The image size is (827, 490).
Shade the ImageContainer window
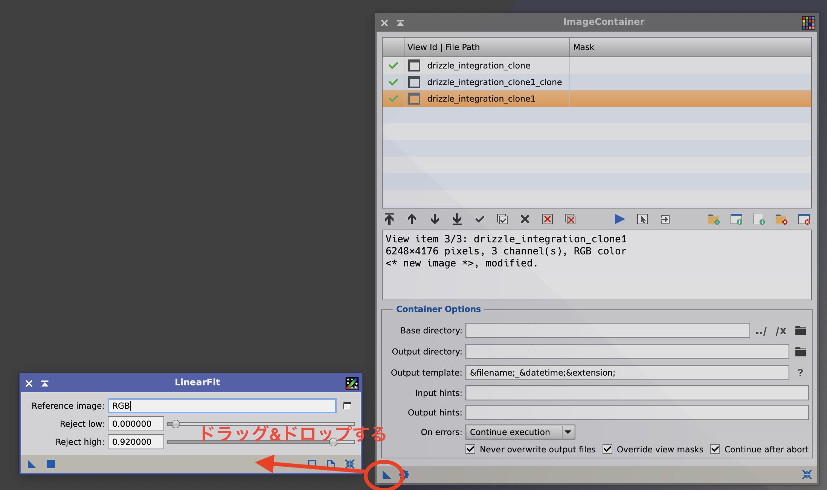pos(400,23)
